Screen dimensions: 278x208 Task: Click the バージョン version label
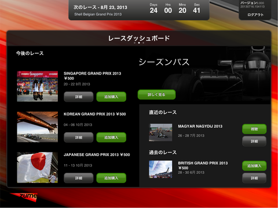coord(253,3)
